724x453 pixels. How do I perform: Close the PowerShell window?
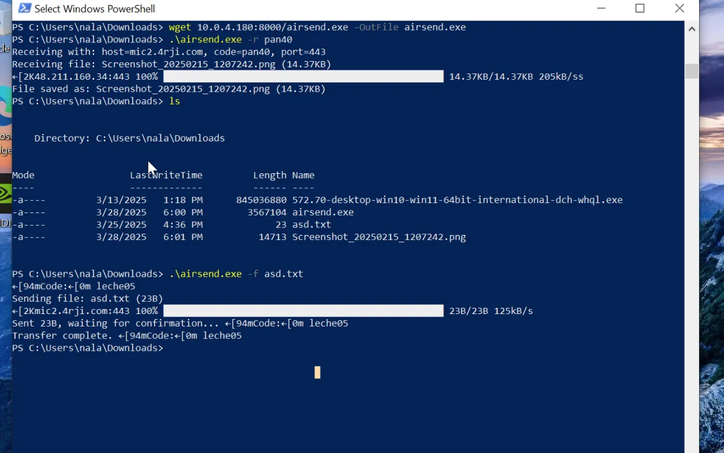(x=679, y=9)
